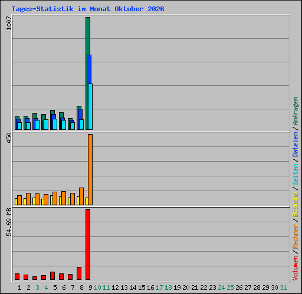Click day label '22' on x-axis
The height and width of the screenshot is (294, 302).
tap(203, 288)
